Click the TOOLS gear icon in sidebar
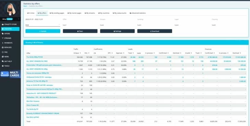 point(3,66)
